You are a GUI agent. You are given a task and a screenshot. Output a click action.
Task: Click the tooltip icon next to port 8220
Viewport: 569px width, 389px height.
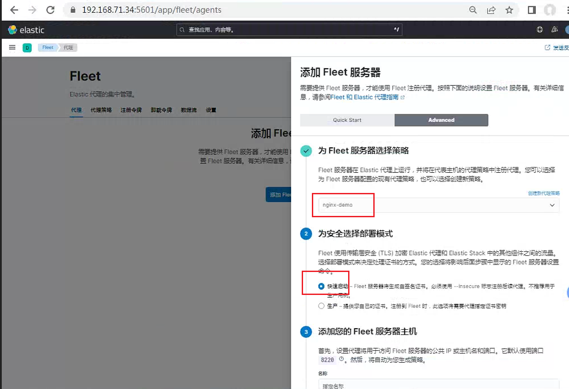click(x=341, y=359)
